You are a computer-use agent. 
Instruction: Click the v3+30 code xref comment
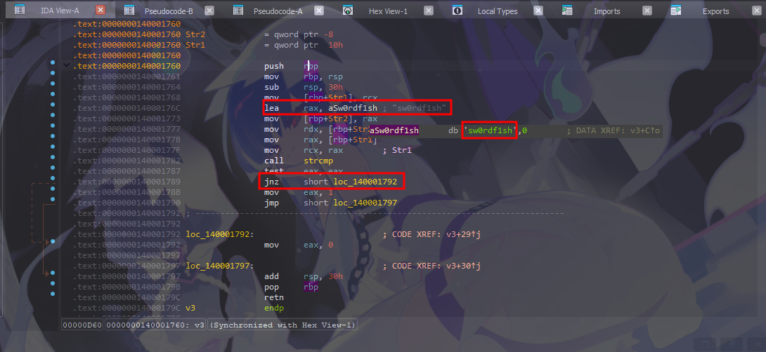pyautogui.click(x=431, y=266)
